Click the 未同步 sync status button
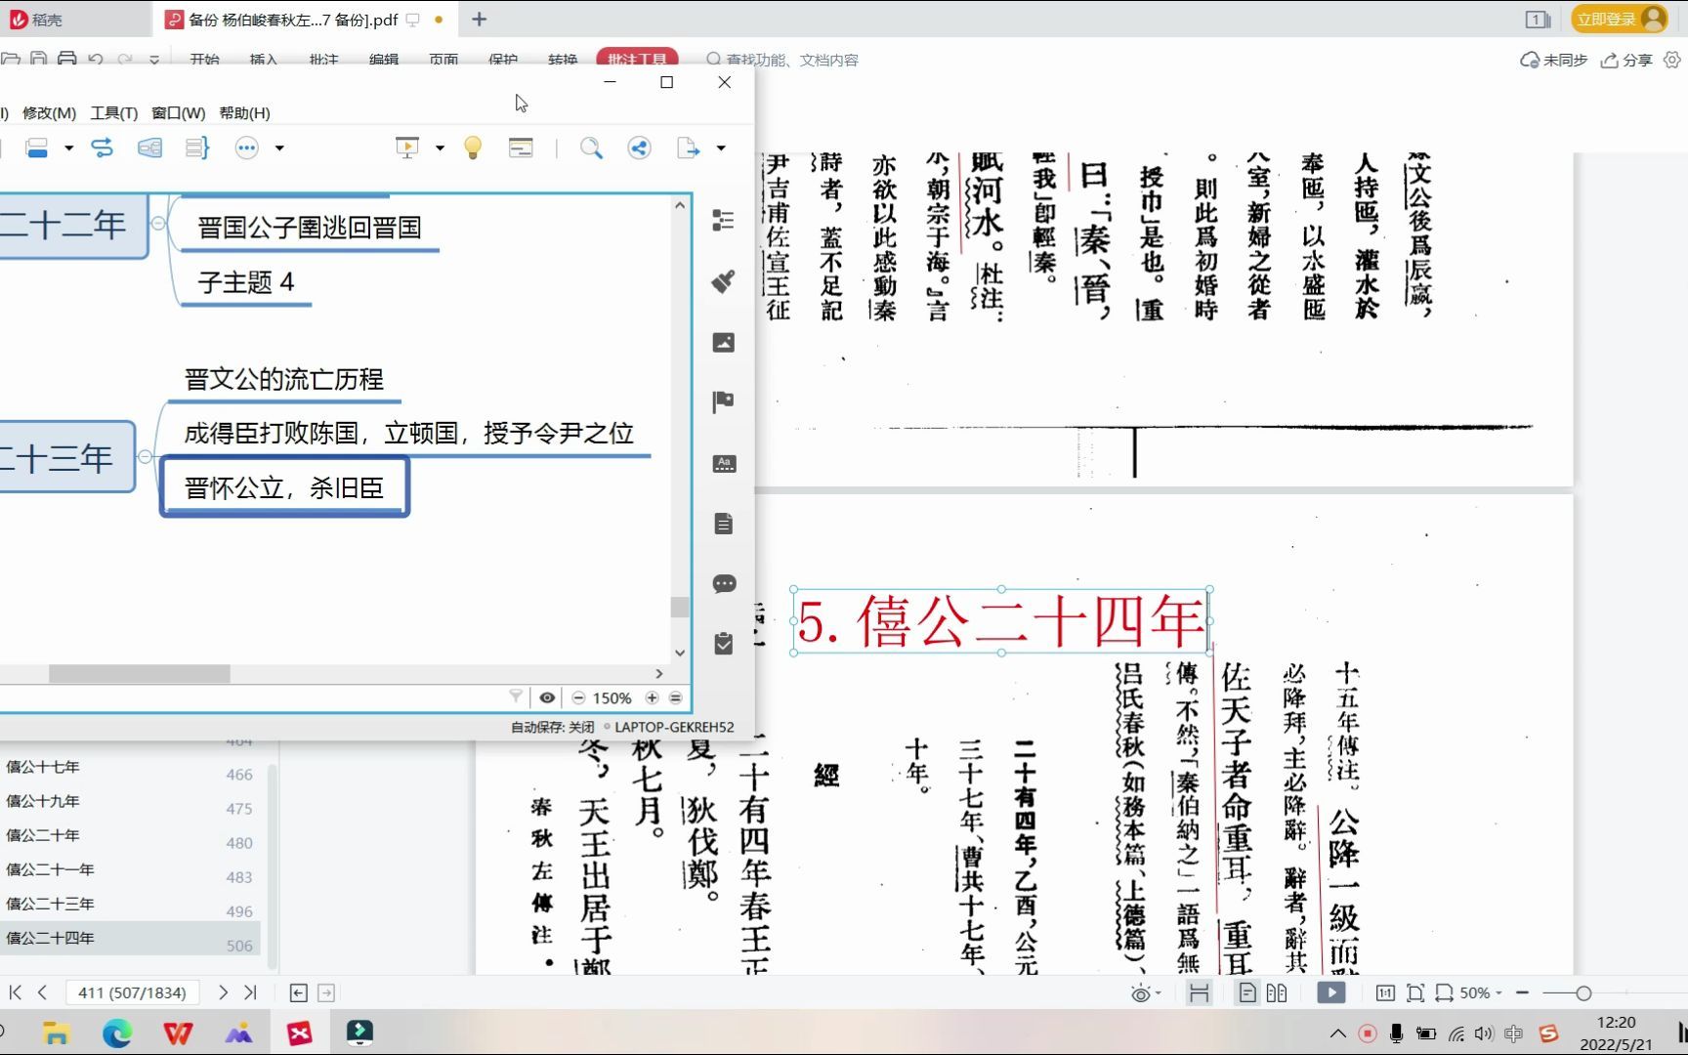Viewport: 1688px width, 1055px height. (1553, 61)
